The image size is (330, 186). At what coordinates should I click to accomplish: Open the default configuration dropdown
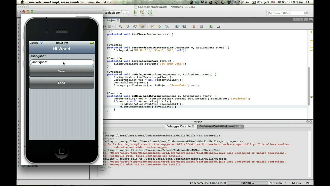click(x=116, y=13)
